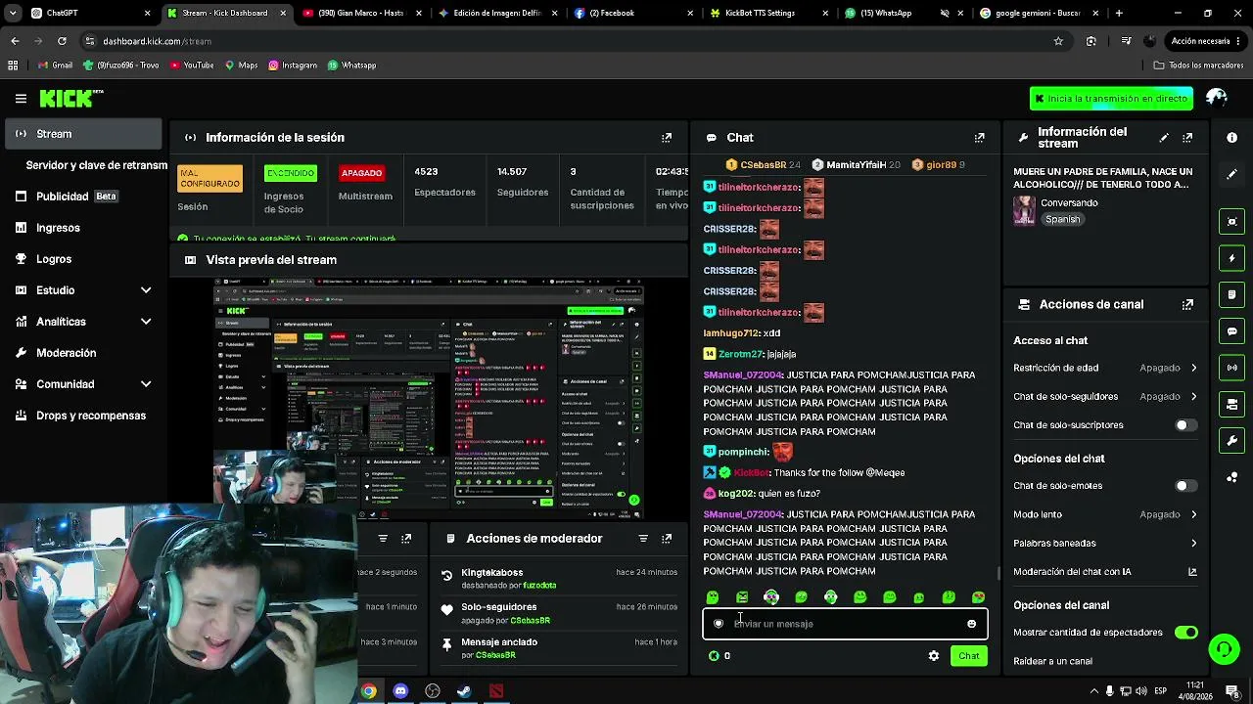Click the Enviar un mensaje input field

[x=845, y=624]
